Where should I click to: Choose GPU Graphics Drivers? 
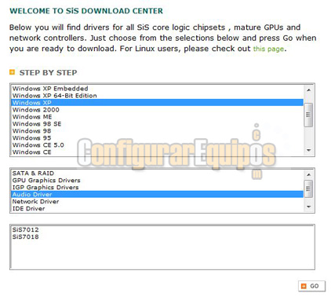pyautogui.click(x=157, y=181)
